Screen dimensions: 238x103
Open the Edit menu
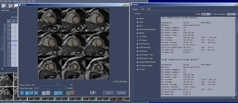[x=5, y=1]
